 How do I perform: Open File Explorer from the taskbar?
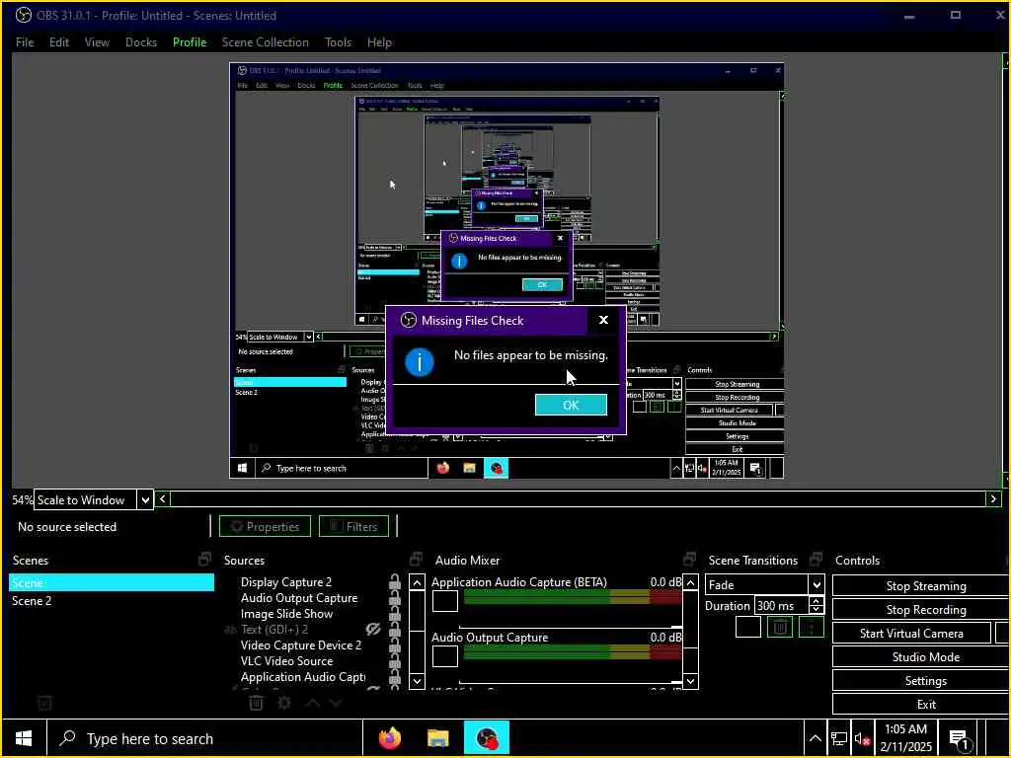coord(437,738)
